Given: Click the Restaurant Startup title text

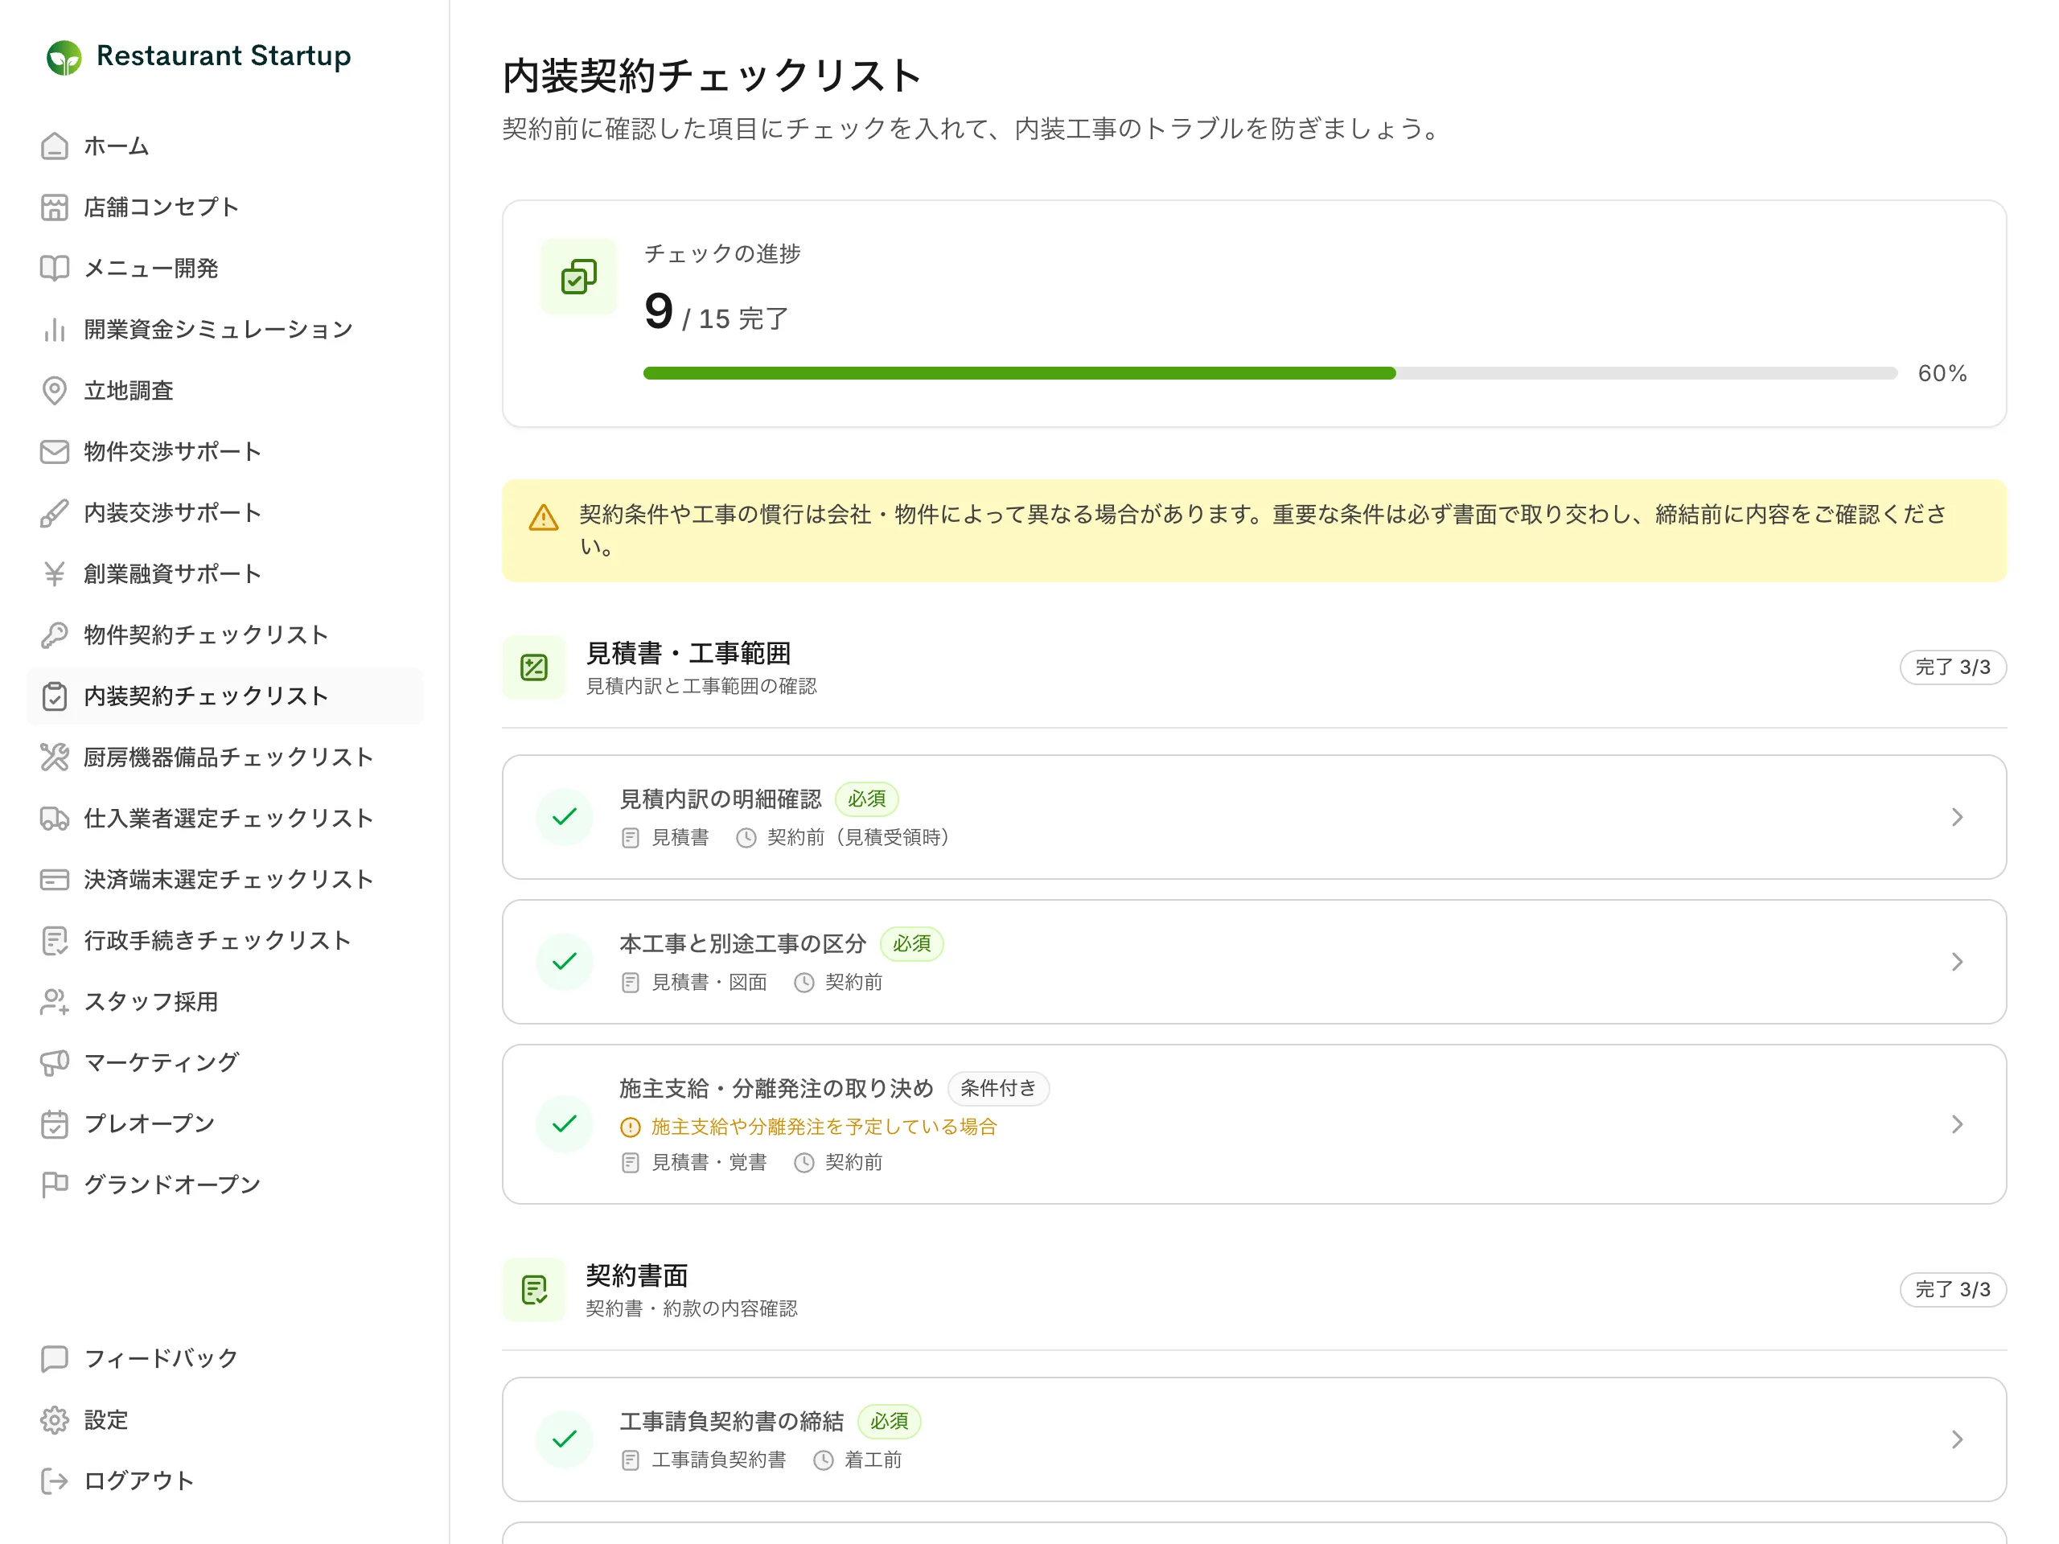Looking at the screenshot, I should (x=224, y=55).
